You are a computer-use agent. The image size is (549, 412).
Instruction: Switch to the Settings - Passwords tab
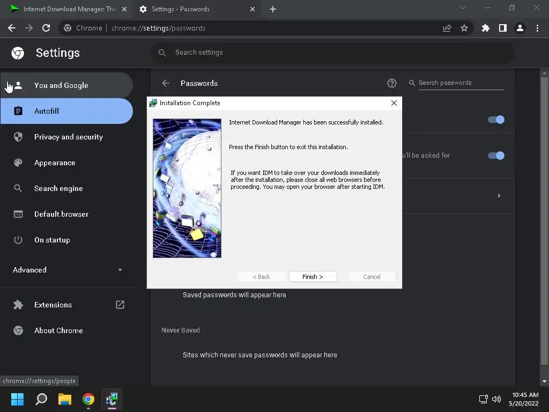tap(197, 9)
